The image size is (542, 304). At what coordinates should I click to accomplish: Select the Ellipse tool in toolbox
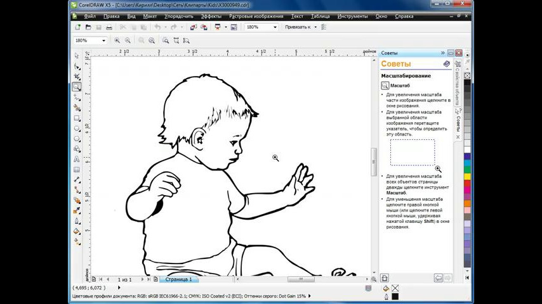77,128
